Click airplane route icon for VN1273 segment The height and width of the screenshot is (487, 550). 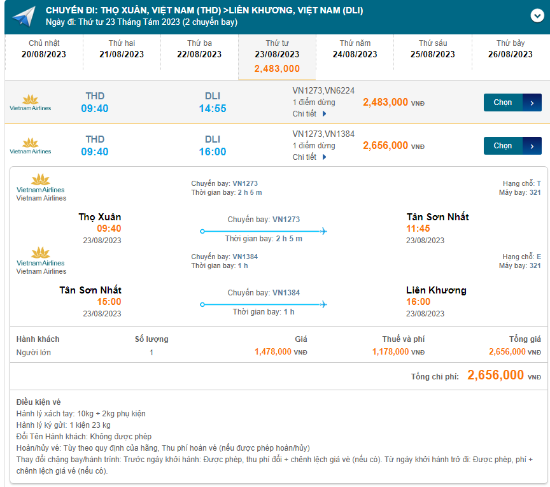pyautogui.click(x=323, y=230)
